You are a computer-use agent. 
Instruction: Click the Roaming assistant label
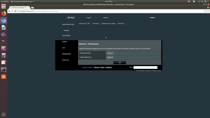85,53
